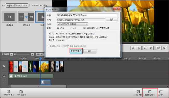
Task: Click the speaker volume icon under the preview
Action: click(158, 48)
